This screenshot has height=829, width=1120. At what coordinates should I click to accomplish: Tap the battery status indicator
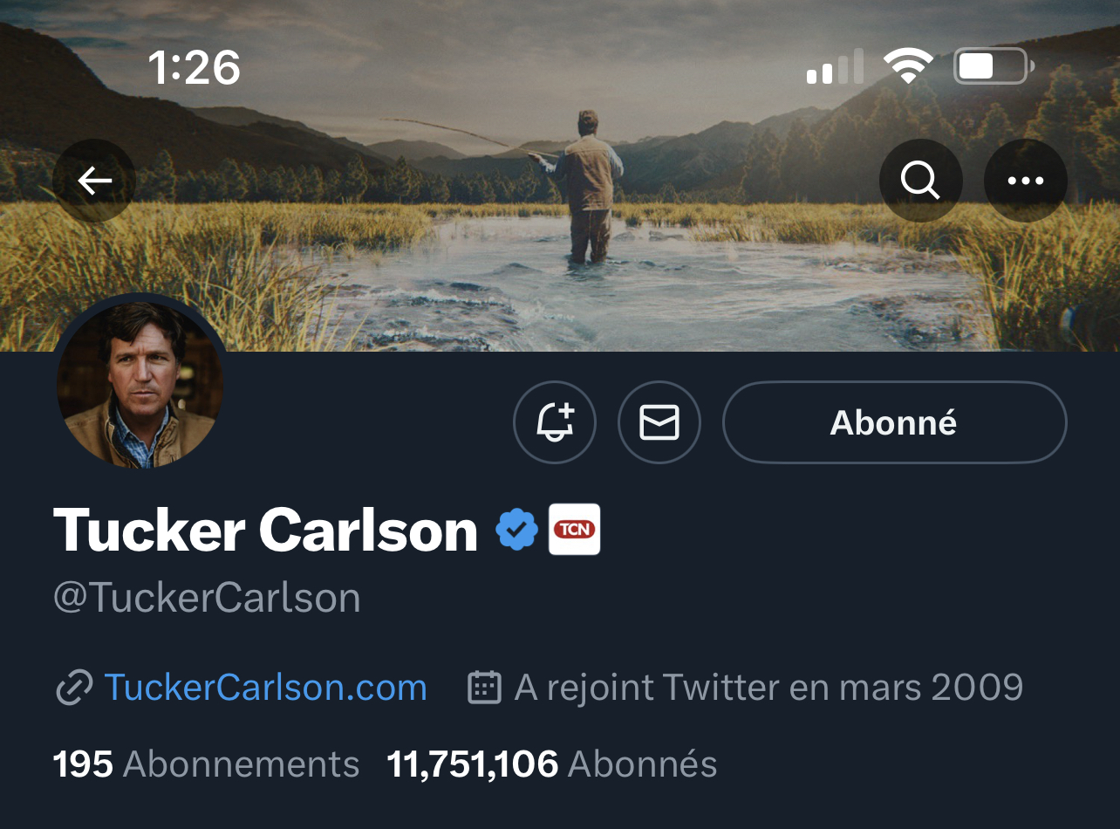[x=993, y=66]
